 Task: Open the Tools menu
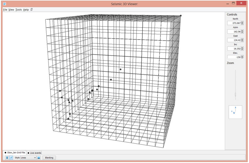click(18, 10)
